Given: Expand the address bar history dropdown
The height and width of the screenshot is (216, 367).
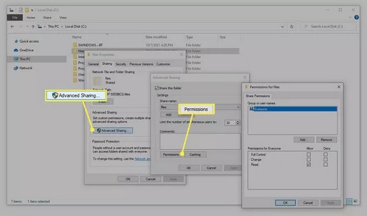Looking at the screenshot, I should pyautogui.click(x=283, y=27).
